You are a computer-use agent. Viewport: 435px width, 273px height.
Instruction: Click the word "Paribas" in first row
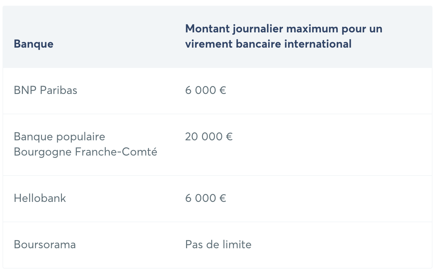coord(58,90)
